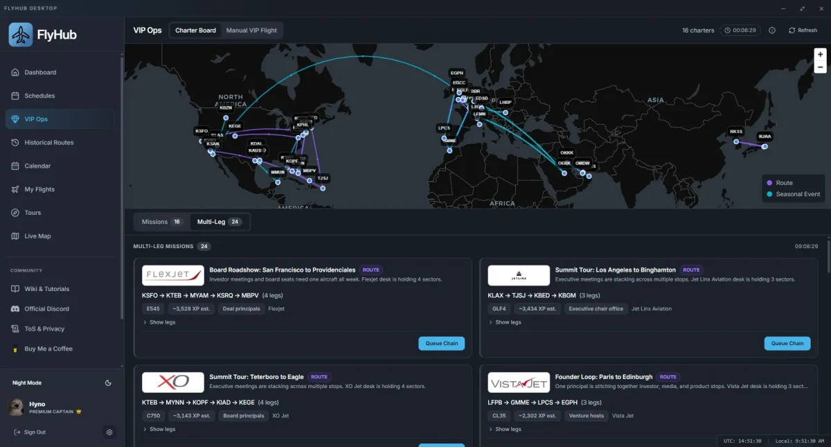
Task: Select the Multi-Leg tab
Action: click(x=219, y=222)
